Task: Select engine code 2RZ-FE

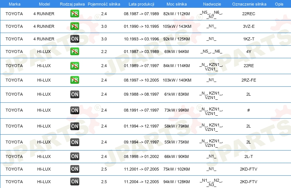Action: [249, 80]
